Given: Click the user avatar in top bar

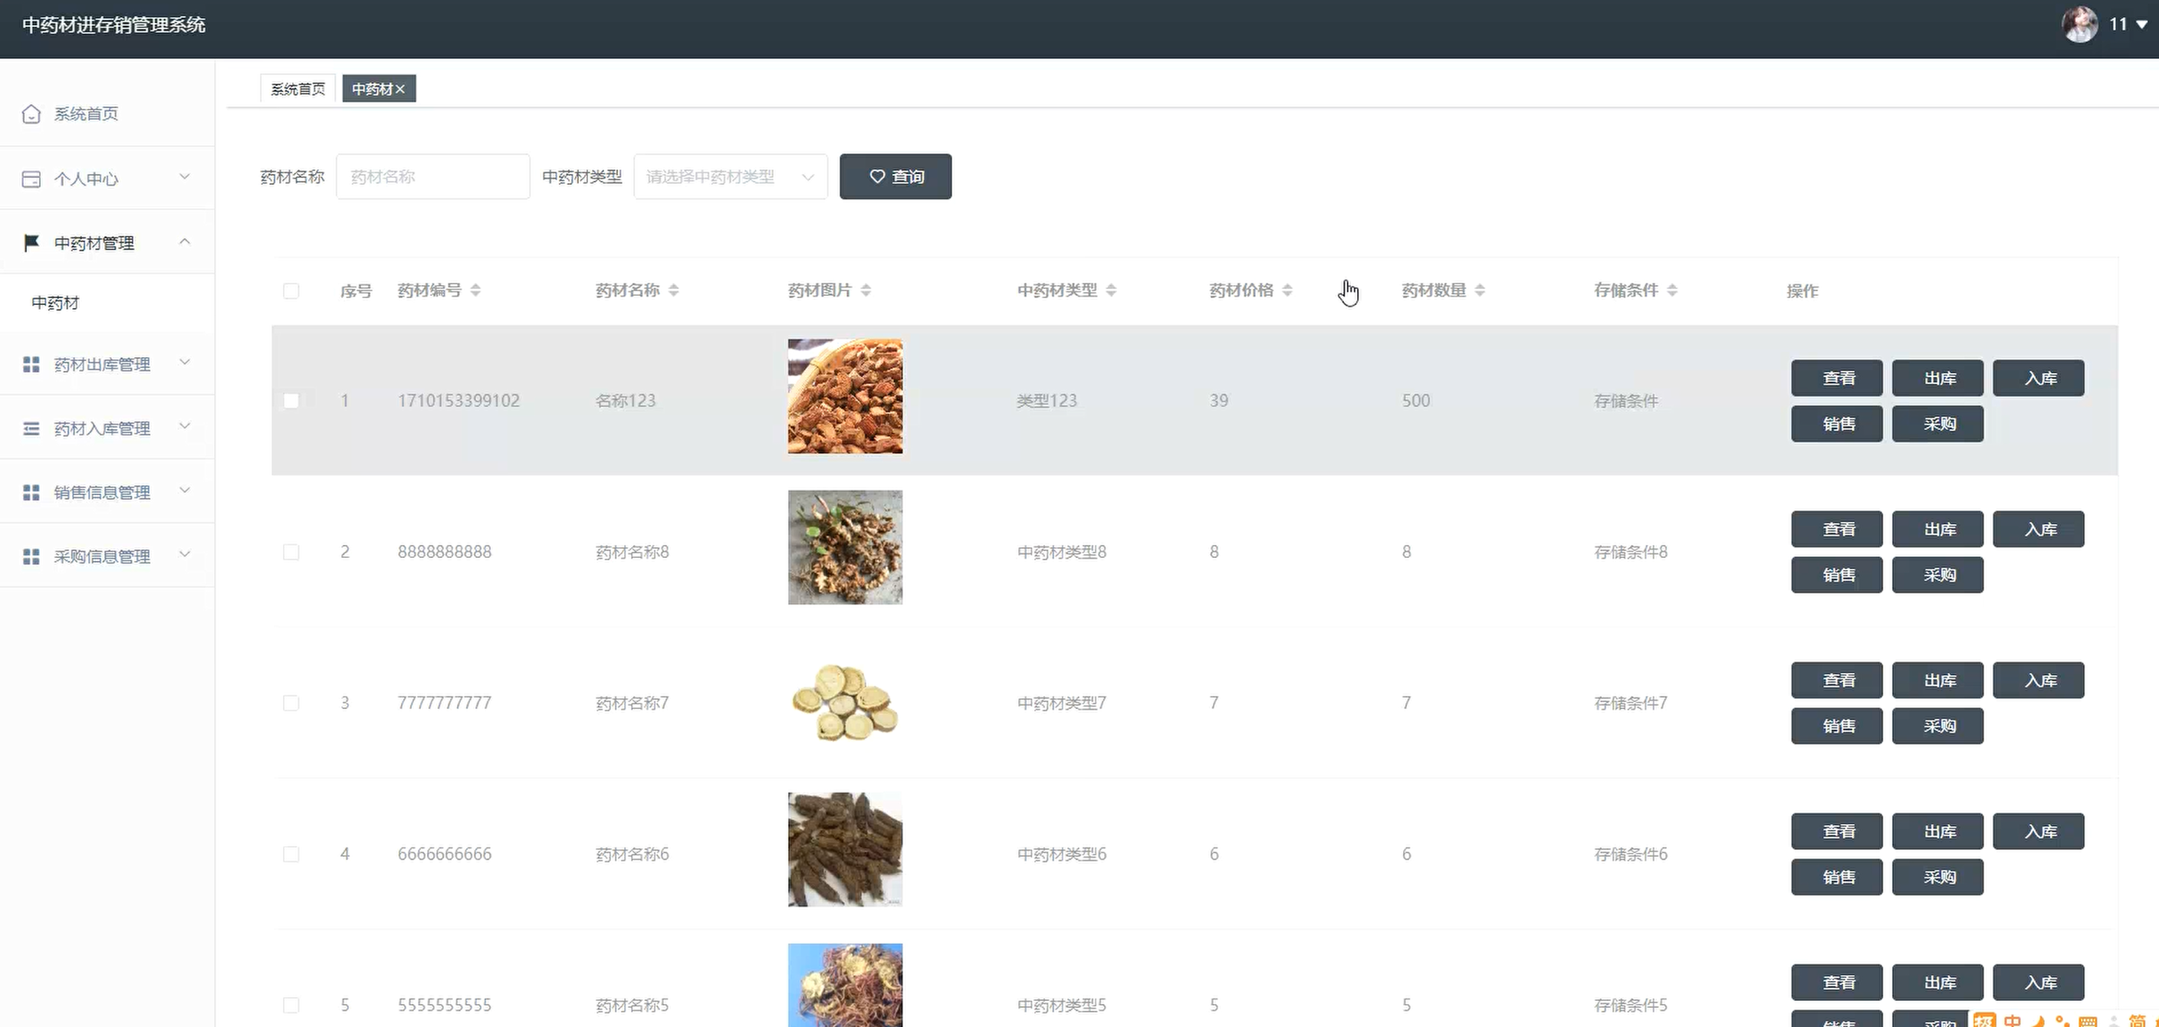Looking at the screenshot, I should 2079,25.
